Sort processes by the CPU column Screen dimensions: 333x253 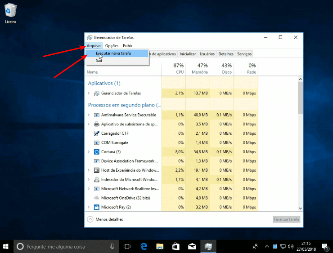coord(174,69)
